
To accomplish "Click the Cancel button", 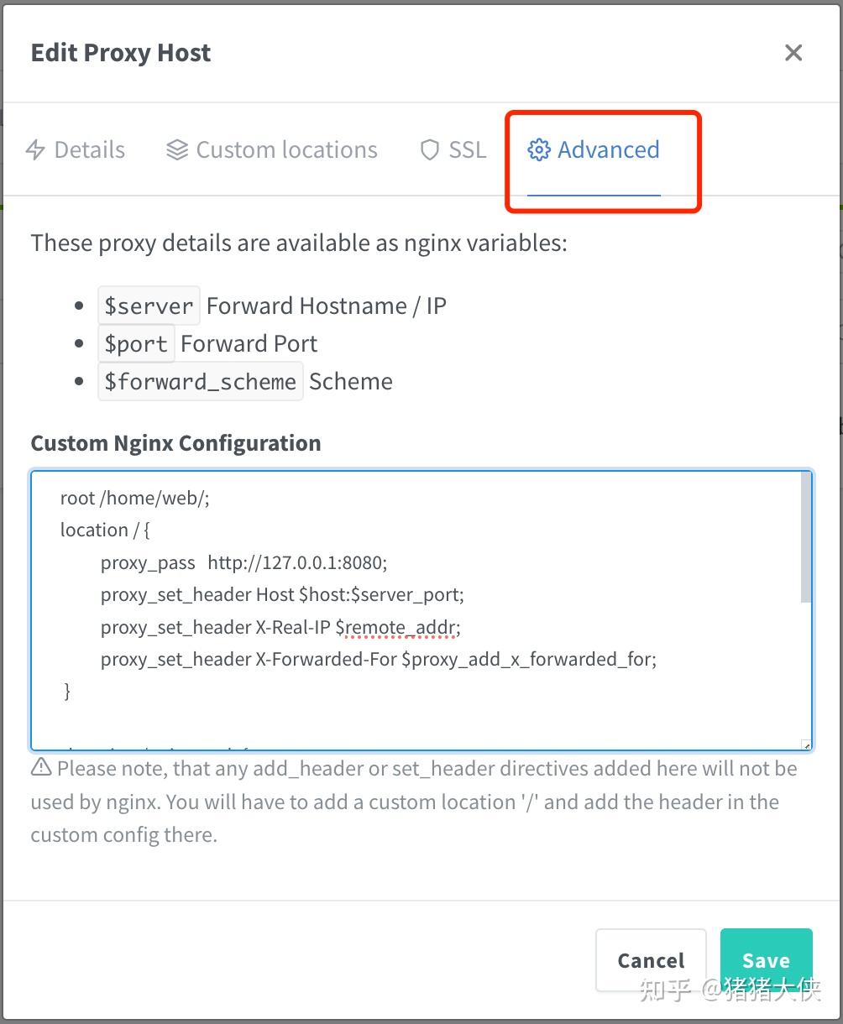I will click(x=650, y=959).
